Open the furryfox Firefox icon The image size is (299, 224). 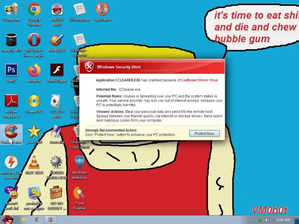tap(34, 73)
